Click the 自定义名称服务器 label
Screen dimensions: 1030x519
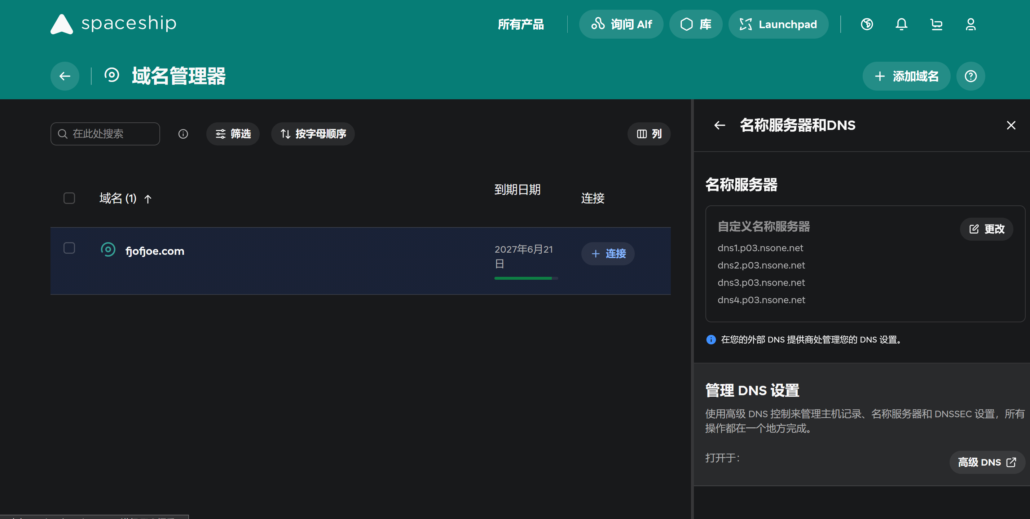point(764,227)
